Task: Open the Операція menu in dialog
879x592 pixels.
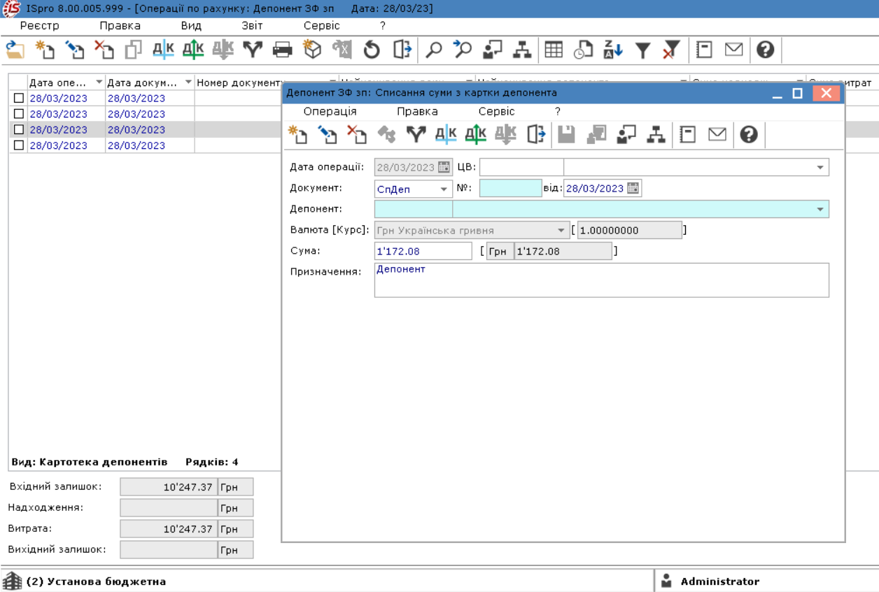Action: tap(330, 111)
